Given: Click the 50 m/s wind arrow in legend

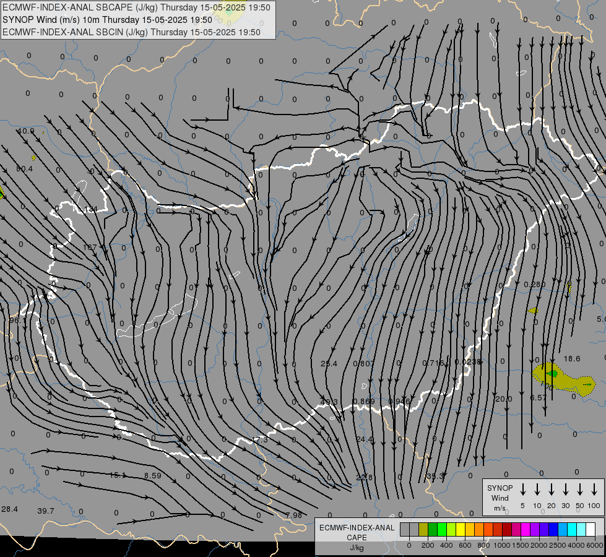Looking at the screenshot, I should tap(580, 490).
